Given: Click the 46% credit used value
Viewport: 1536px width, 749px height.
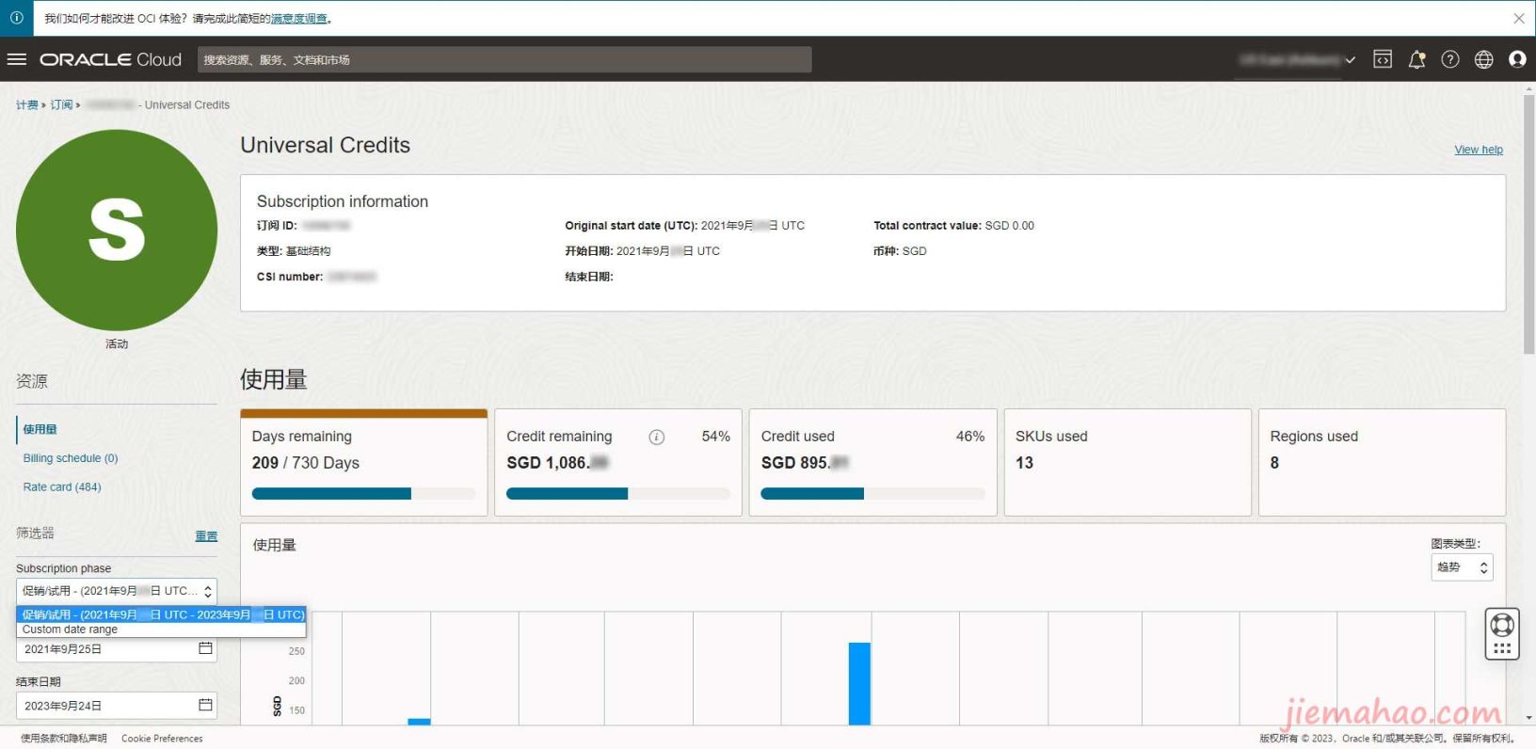Looking at the screenshot, I should (x=970, y=437).
